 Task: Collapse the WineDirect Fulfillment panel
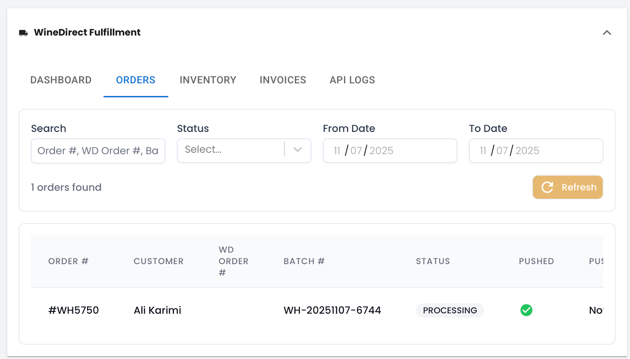(607, 33)
